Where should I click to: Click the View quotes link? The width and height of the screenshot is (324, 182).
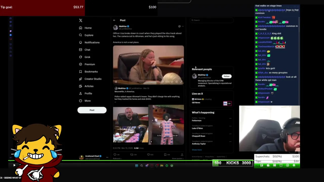coord(177,158)
